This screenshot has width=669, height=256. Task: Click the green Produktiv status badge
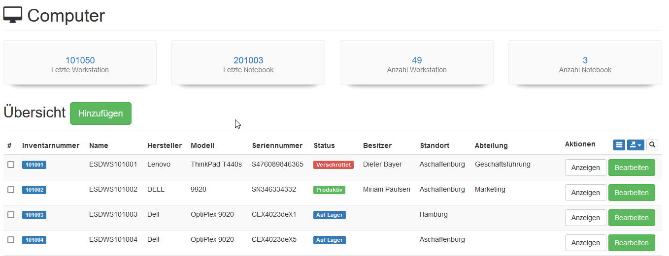329,190
